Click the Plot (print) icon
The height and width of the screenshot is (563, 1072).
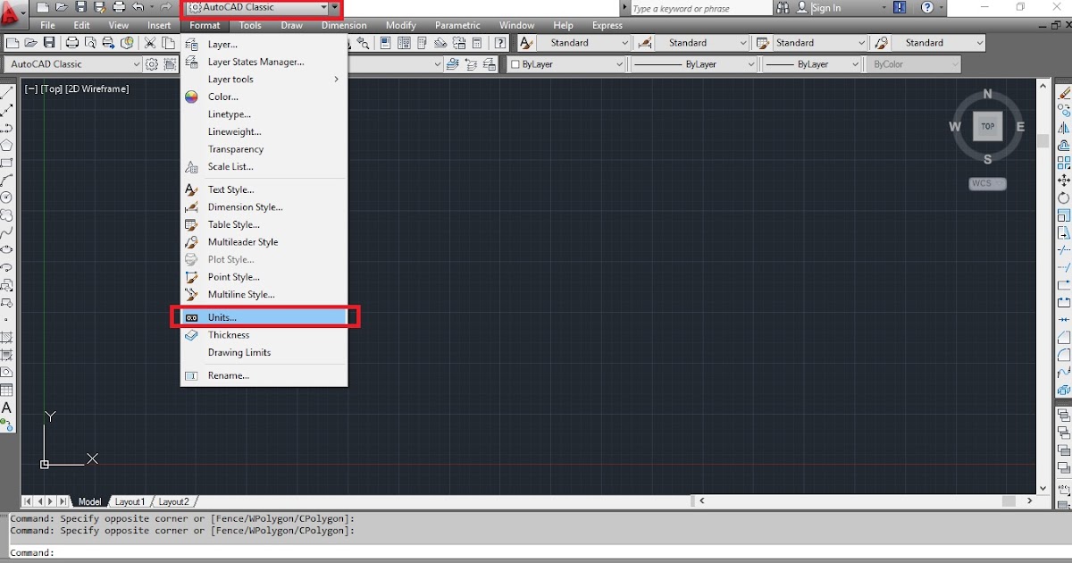click(x=70, y=42)
